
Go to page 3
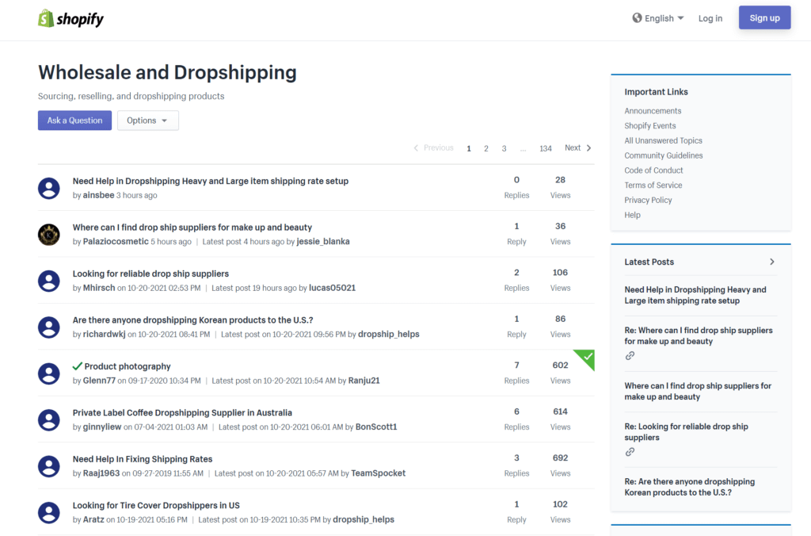pyautogui.click(x=504, y=148)
